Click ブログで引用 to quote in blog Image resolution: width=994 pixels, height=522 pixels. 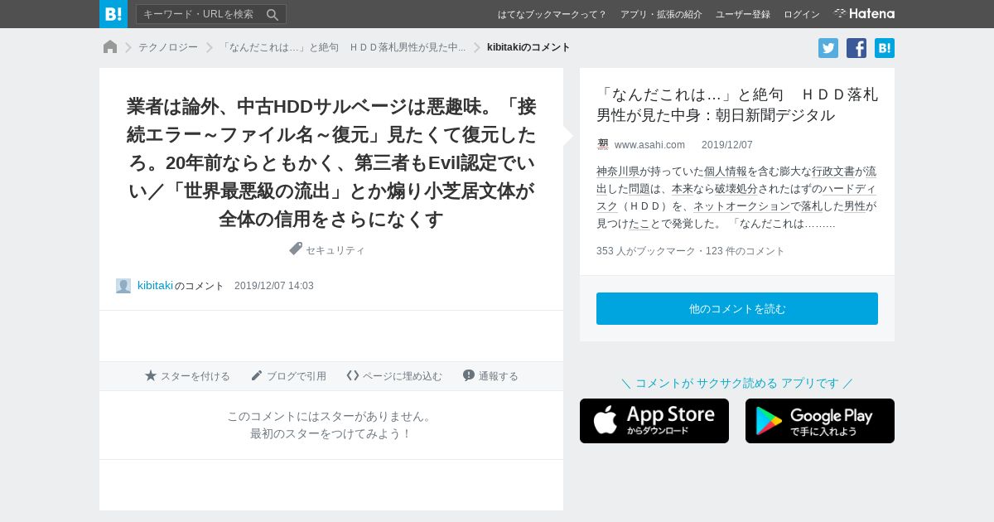288,376
